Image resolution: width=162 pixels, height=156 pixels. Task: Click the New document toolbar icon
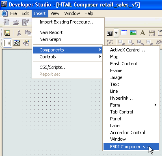[x=6, y=22]
